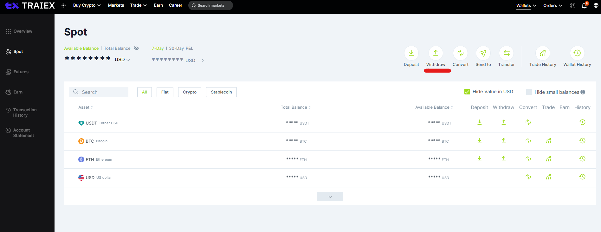The height and width of the screenshot is (232, 601).
Task: Click the Hide small balances info icon
Action: (583, 92)
